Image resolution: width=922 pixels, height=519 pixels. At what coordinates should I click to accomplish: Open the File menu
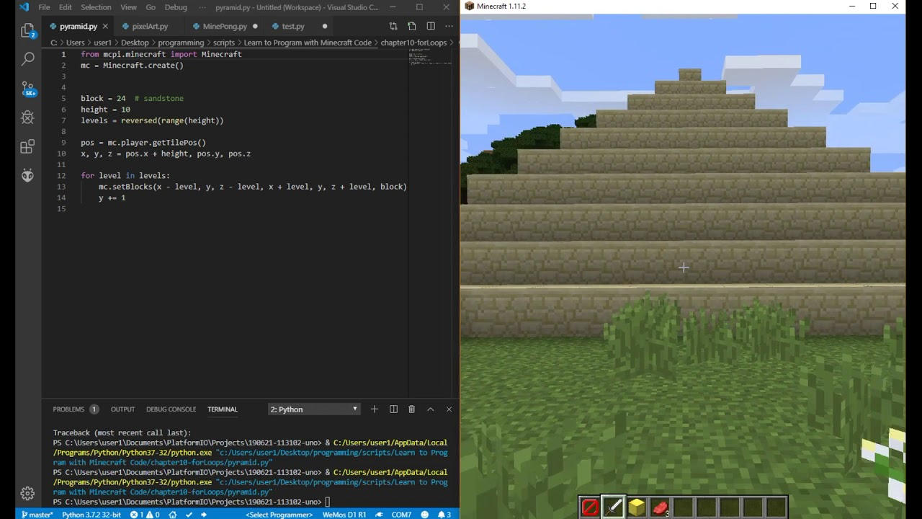coord(45,7)
